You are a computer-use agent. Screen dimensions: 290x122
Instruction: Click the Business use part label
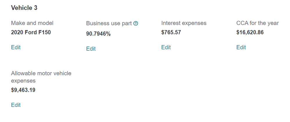(109, 24)
